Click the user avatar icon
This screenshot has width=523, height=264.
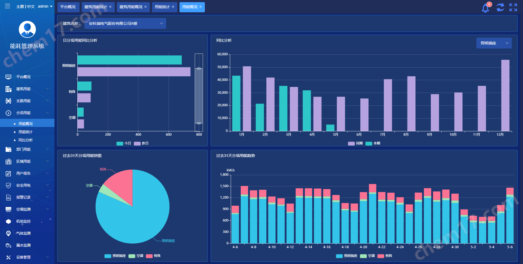(x=27, y=29)
